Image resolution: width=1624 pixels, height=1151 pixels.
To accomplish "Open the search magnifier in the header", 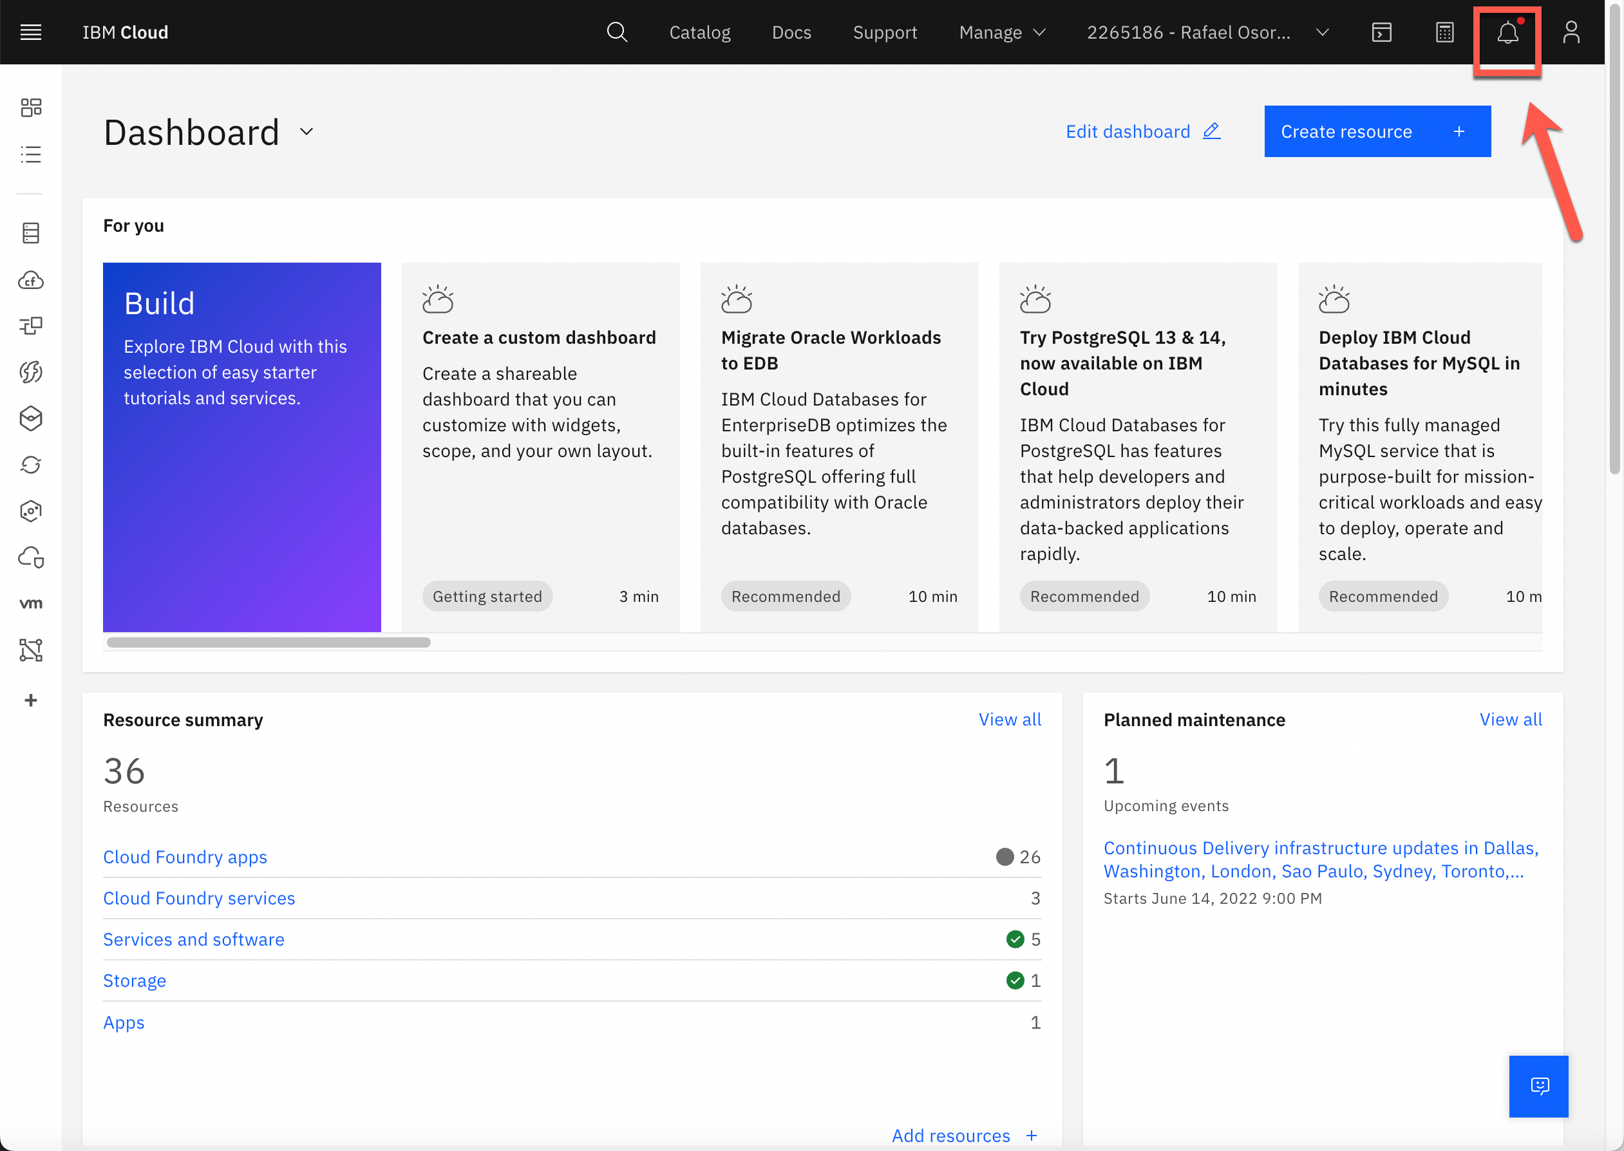I will pos(616,32).
